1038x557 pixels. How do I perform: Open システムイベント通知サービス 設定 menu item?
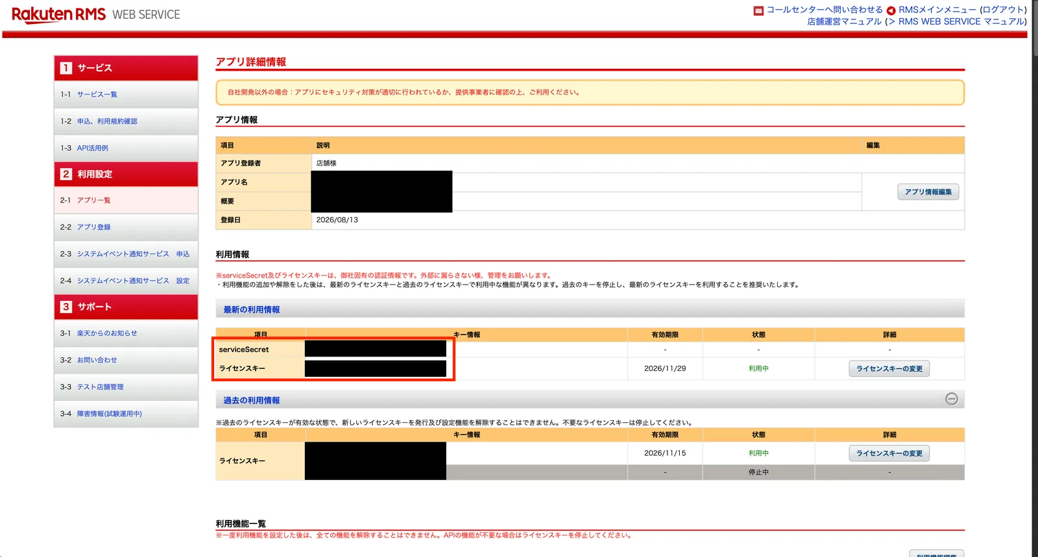coord(126,281)
